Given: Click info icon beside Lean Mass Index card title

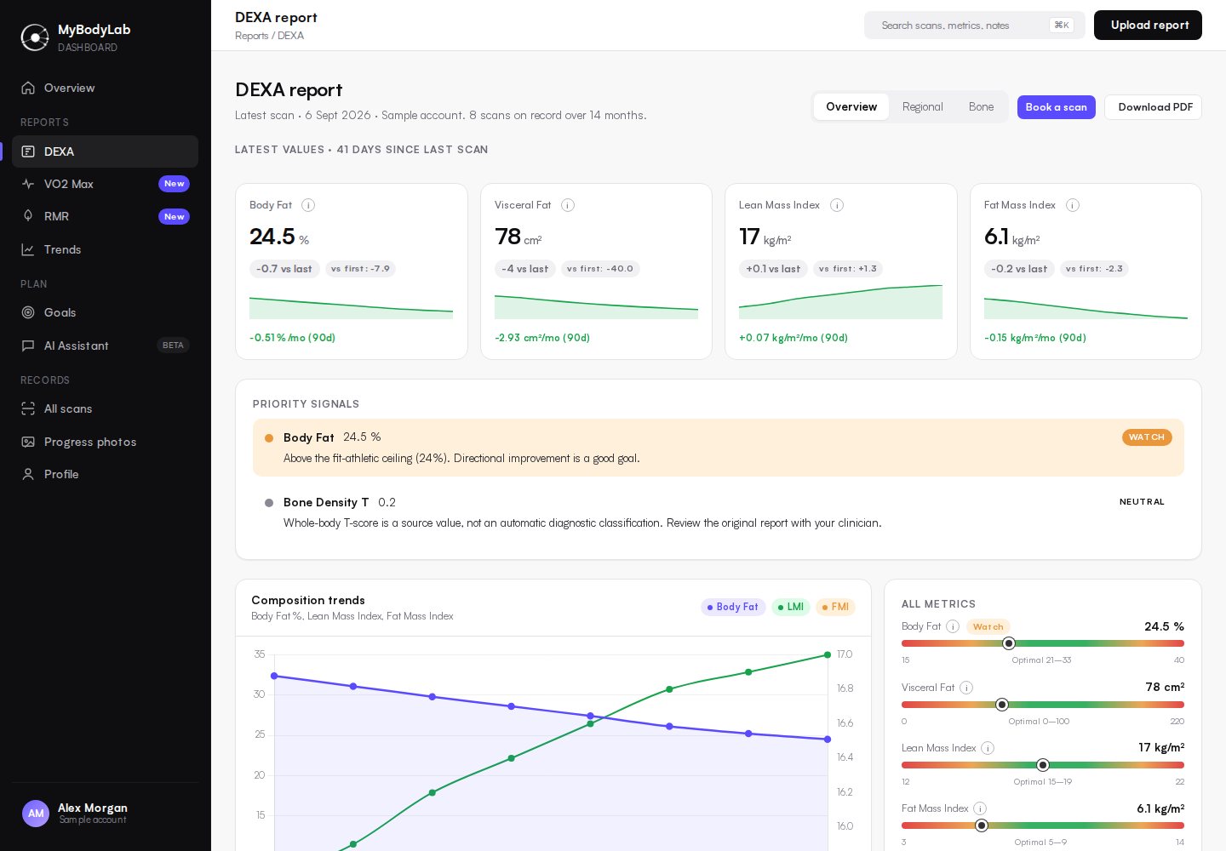Looking at the screenshot, I should (837, 205).
